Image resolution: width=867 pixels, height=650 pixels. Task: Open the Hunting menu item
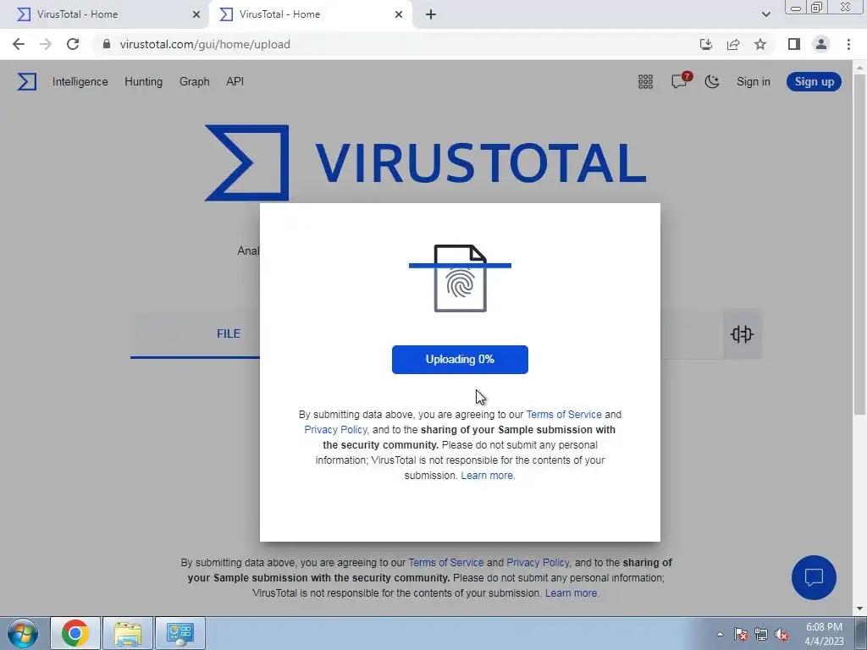(143, 82)
